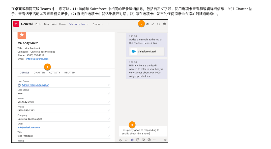The height and width of the screenshot is (149, 271).
Task: Select the CHATTER record tab
Action: click(x=39, y=73)
